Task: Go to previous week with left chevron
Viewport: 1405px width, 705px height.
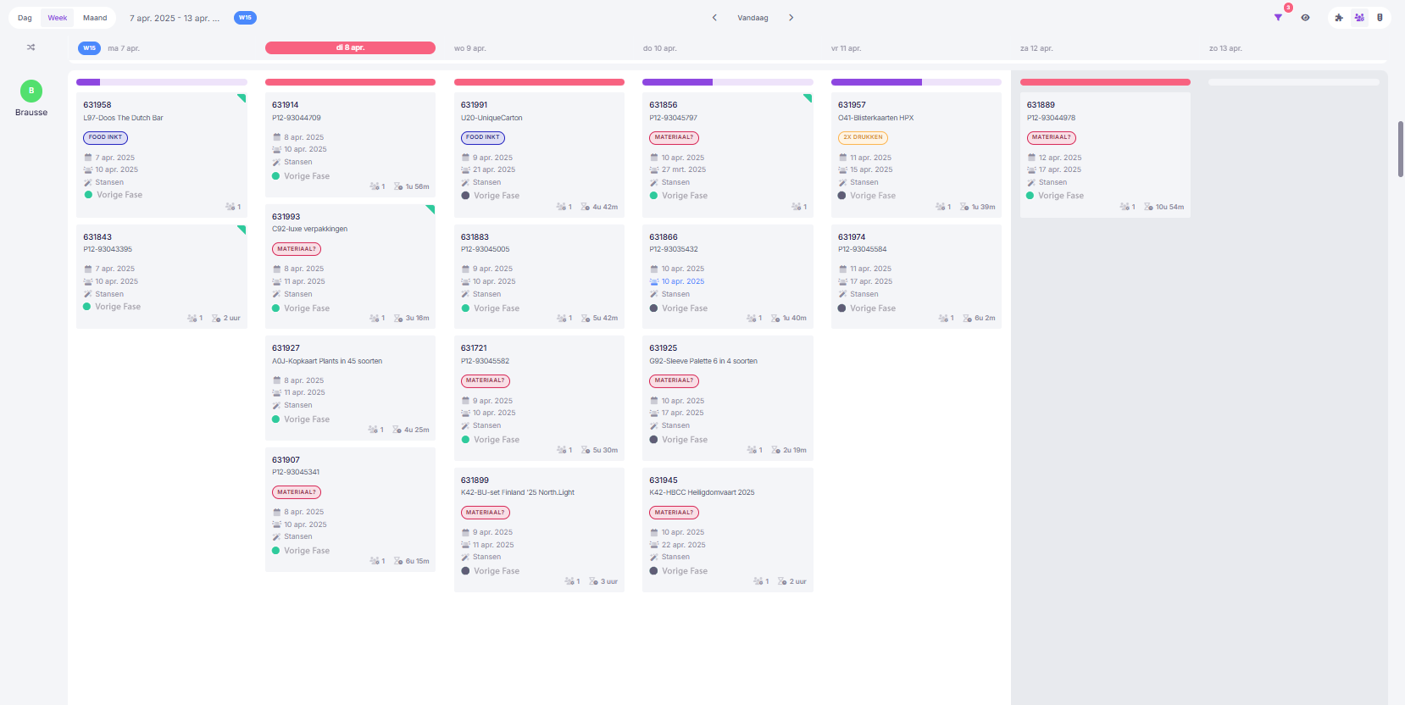Action: [714, 18]
